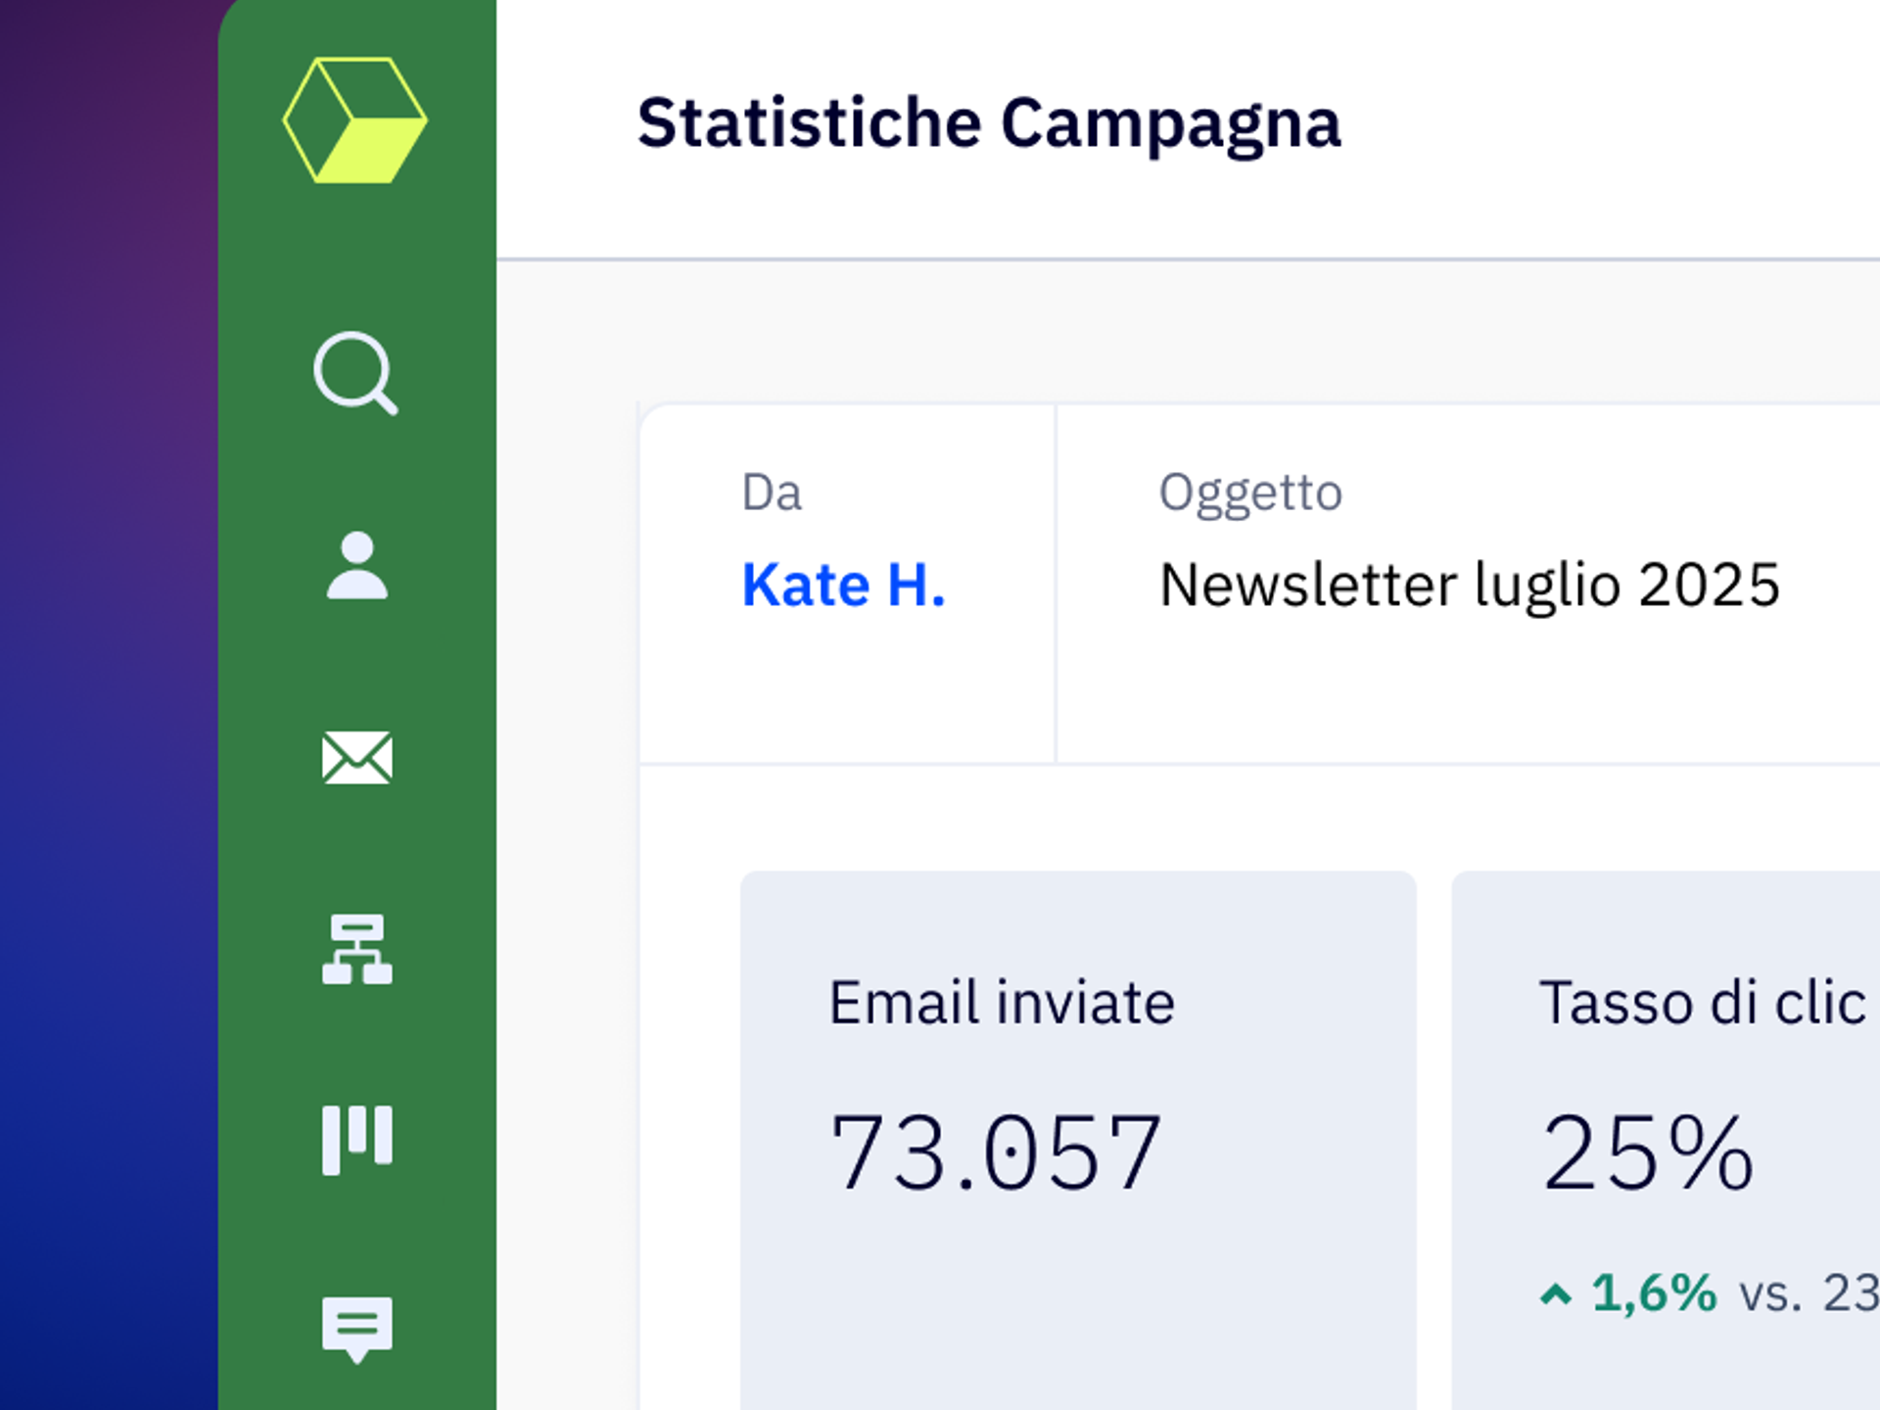Image resolution: width=1880 pixels, height=1410 pixels.
Task: Click the Oggetto field label
Action: (x=1250, y=492)
